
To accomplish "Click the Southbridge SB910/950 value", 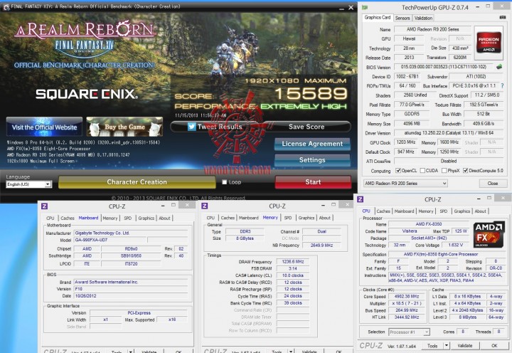I will click(131, 256).
